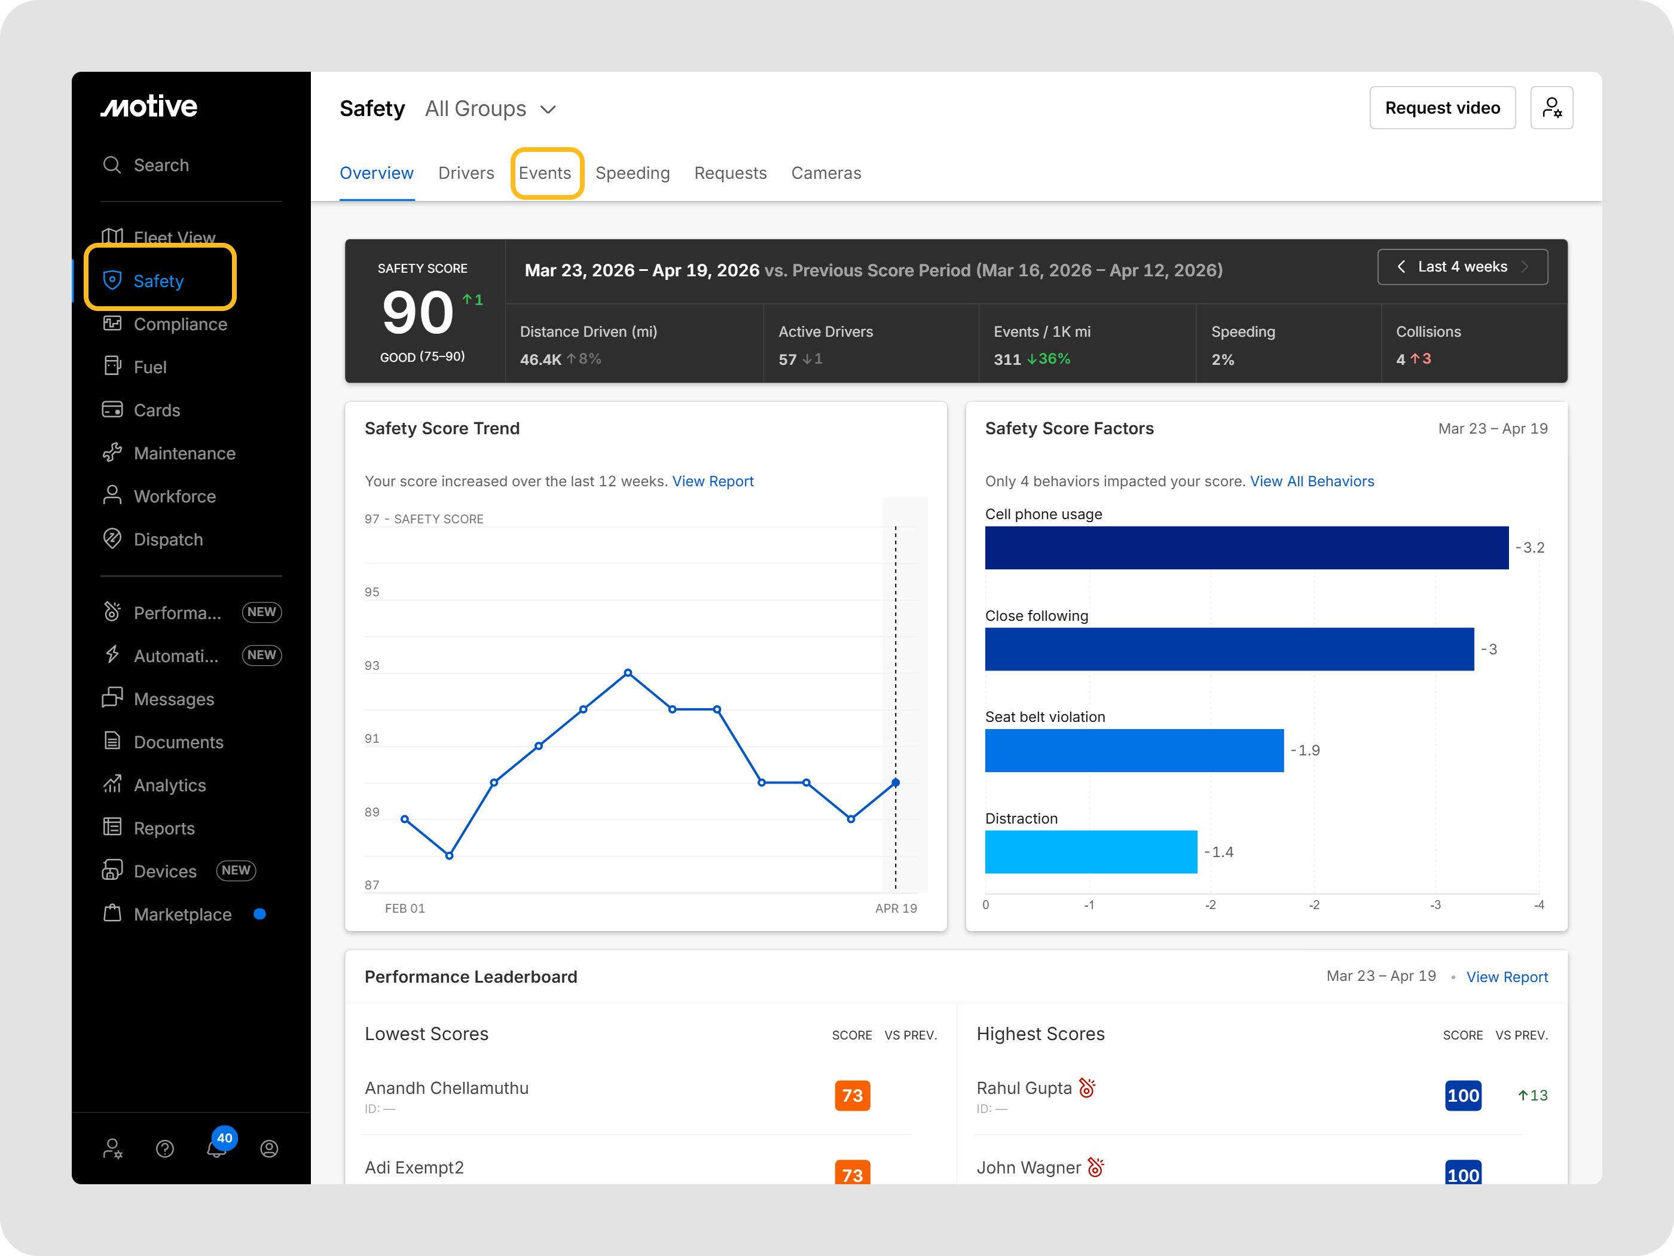Open Marketplace in the sidebar
1674x1256 pixels.
coord(182,914)
